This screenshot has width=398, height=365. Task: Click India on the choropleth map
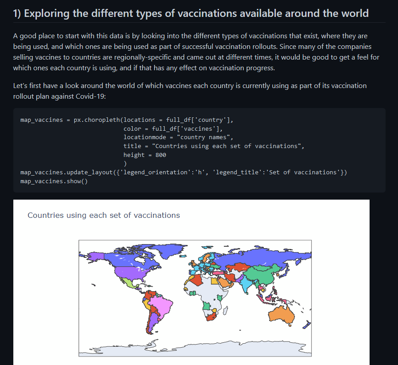tap(247, 285)
